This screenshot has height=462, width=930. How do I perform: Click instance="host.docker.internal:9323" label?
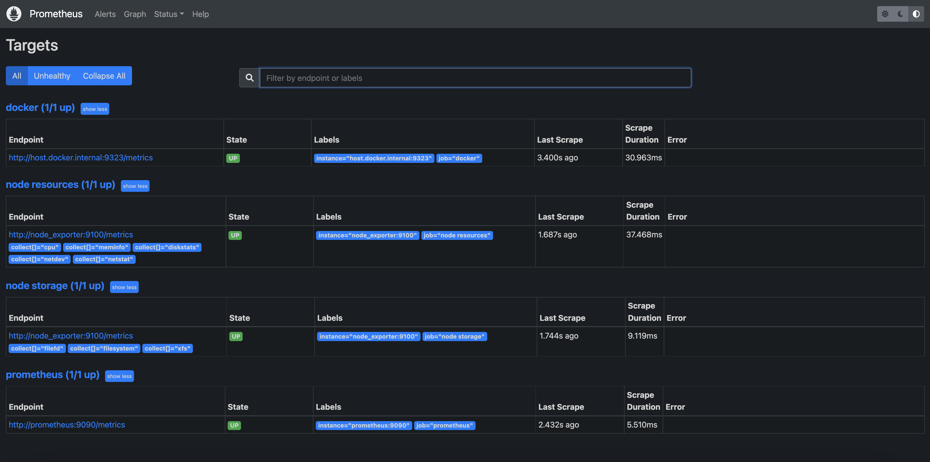pos(374,158)
